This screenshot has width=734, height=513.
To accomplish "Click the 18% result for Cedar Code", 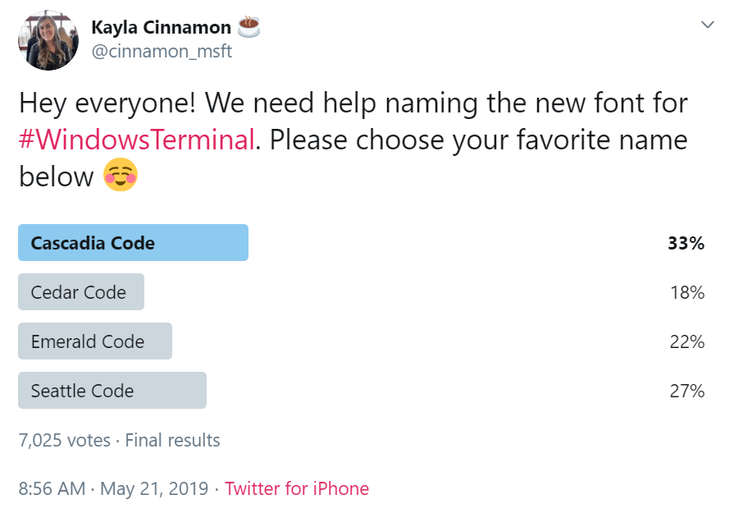I will 686,292.
